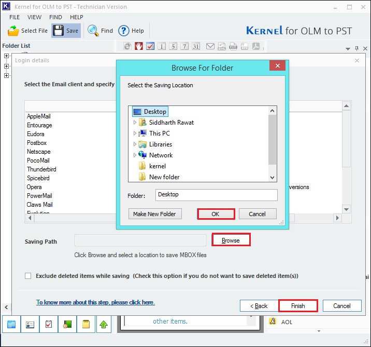
Task: Select New folder in the tree
Action: click(x=164, y=177)
